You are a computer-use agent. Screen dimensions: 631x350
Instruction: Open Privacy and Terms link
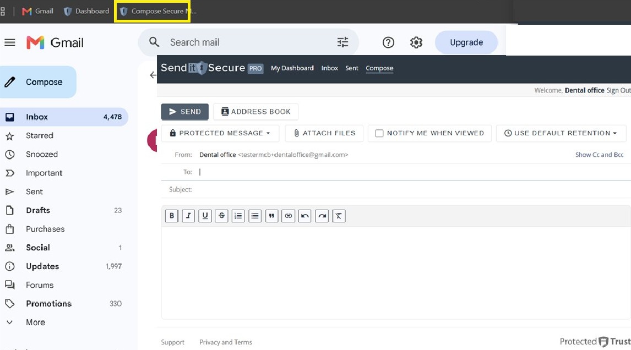click(226, 342)
